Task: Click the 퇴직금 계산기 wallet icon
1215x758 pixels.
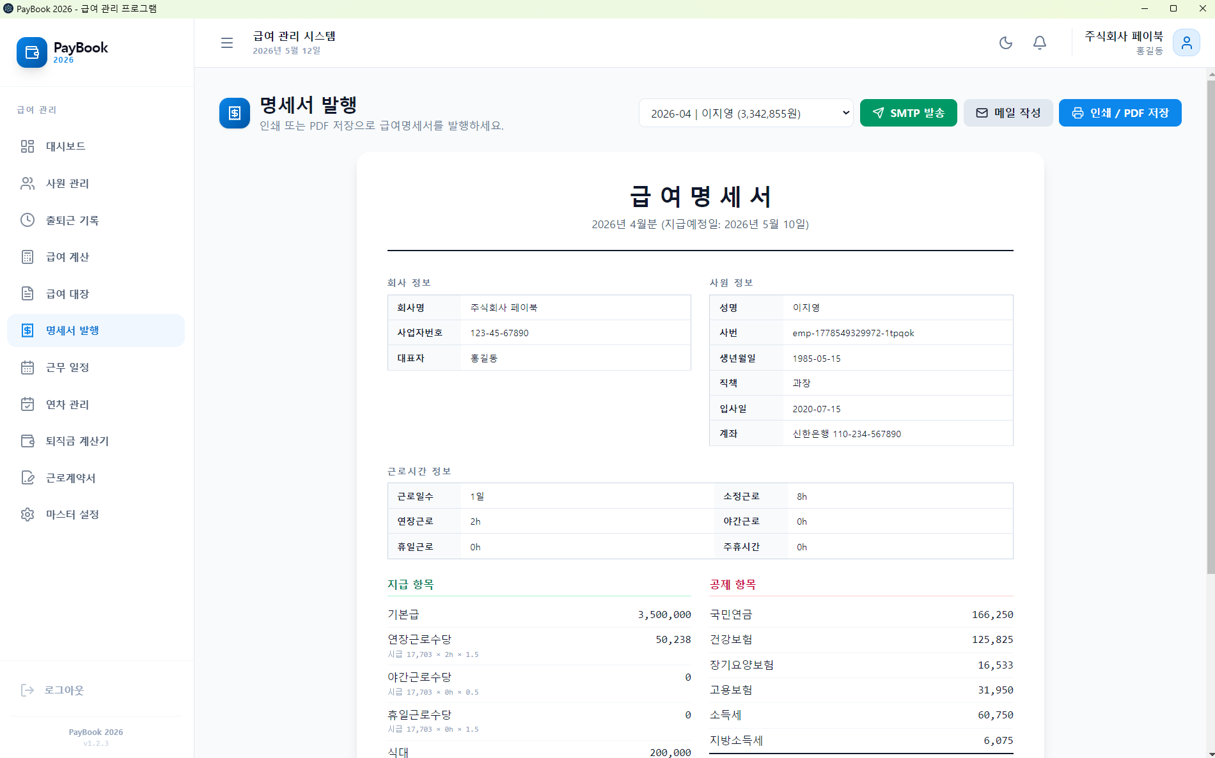Action: [27, 441]
